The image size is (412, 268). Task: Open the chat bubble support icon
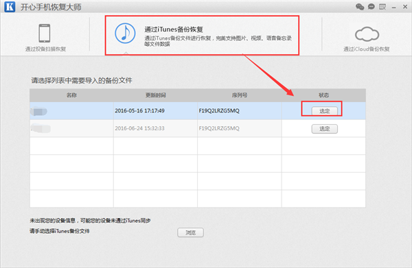pos(371,7)
